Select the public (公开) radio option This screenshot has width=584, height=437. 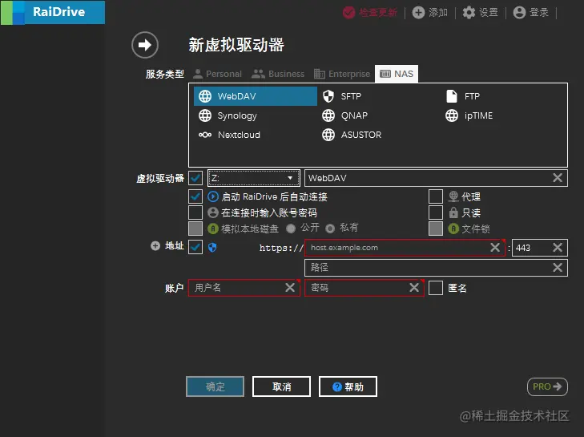(x=291, y=229)
